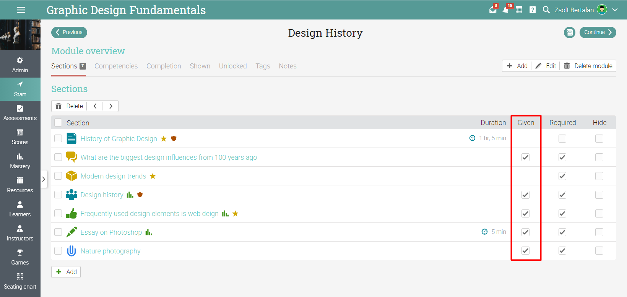627x297 pixels.
Task: Open History of Graphic Design section
Action: tap(119, 139)
